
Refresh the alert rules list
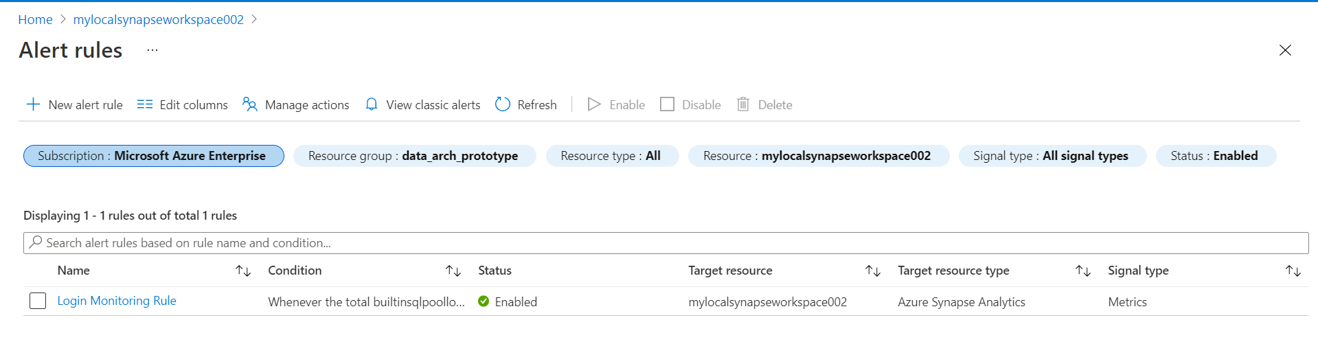[x=526, y=104]
